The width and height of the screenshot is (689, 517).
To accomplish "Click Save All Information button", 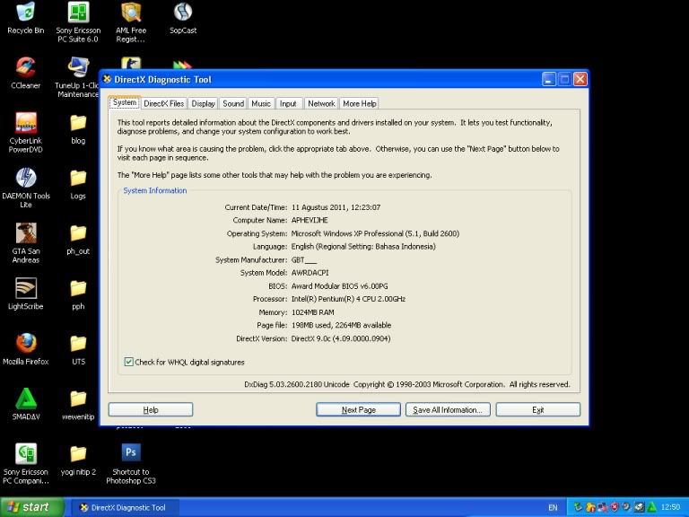I will pos(448,409).
